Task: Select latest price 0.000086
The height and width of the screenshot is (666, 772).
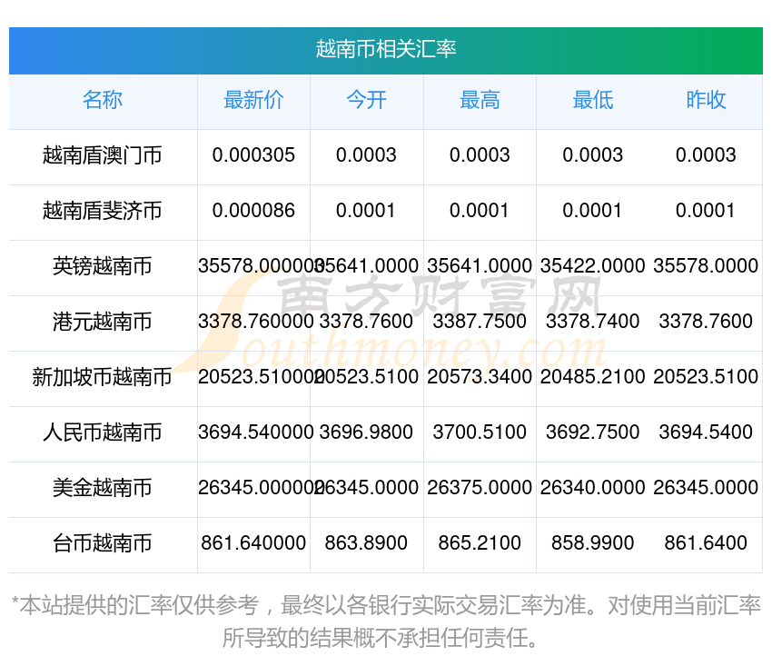Action: (253, 211)
